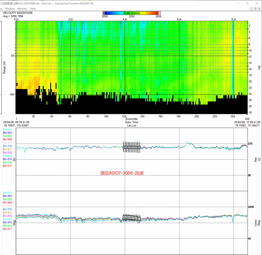
Task: Select Bin 017 in the Dir plot legend
Action: (x=7, y=166)
